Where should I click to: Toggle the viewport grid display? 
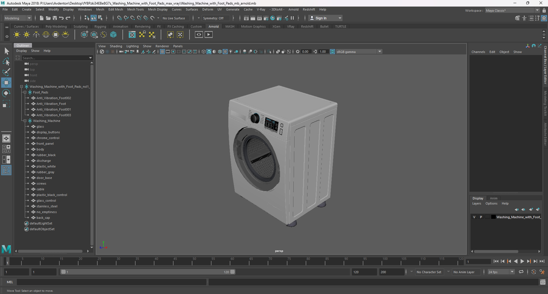[162, 52]
